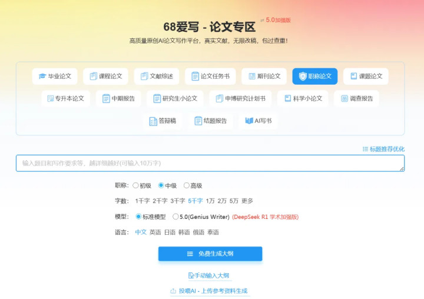Select 中文 as the language

coord(141,232)
